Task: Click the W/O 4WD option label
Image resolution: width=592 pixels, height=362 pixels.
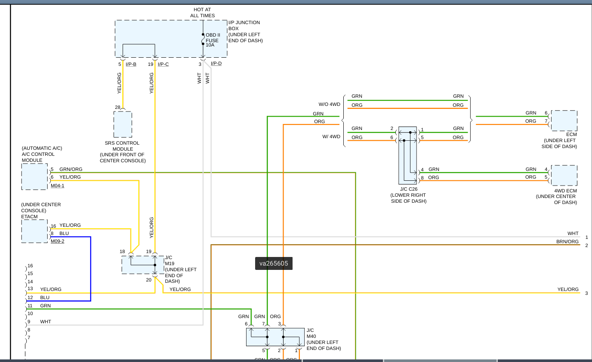Action: 329,104
